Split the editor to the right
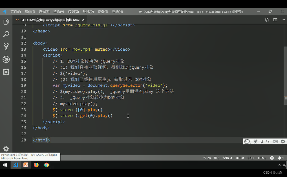Viewport: 287px width, 177px height. 275,20
